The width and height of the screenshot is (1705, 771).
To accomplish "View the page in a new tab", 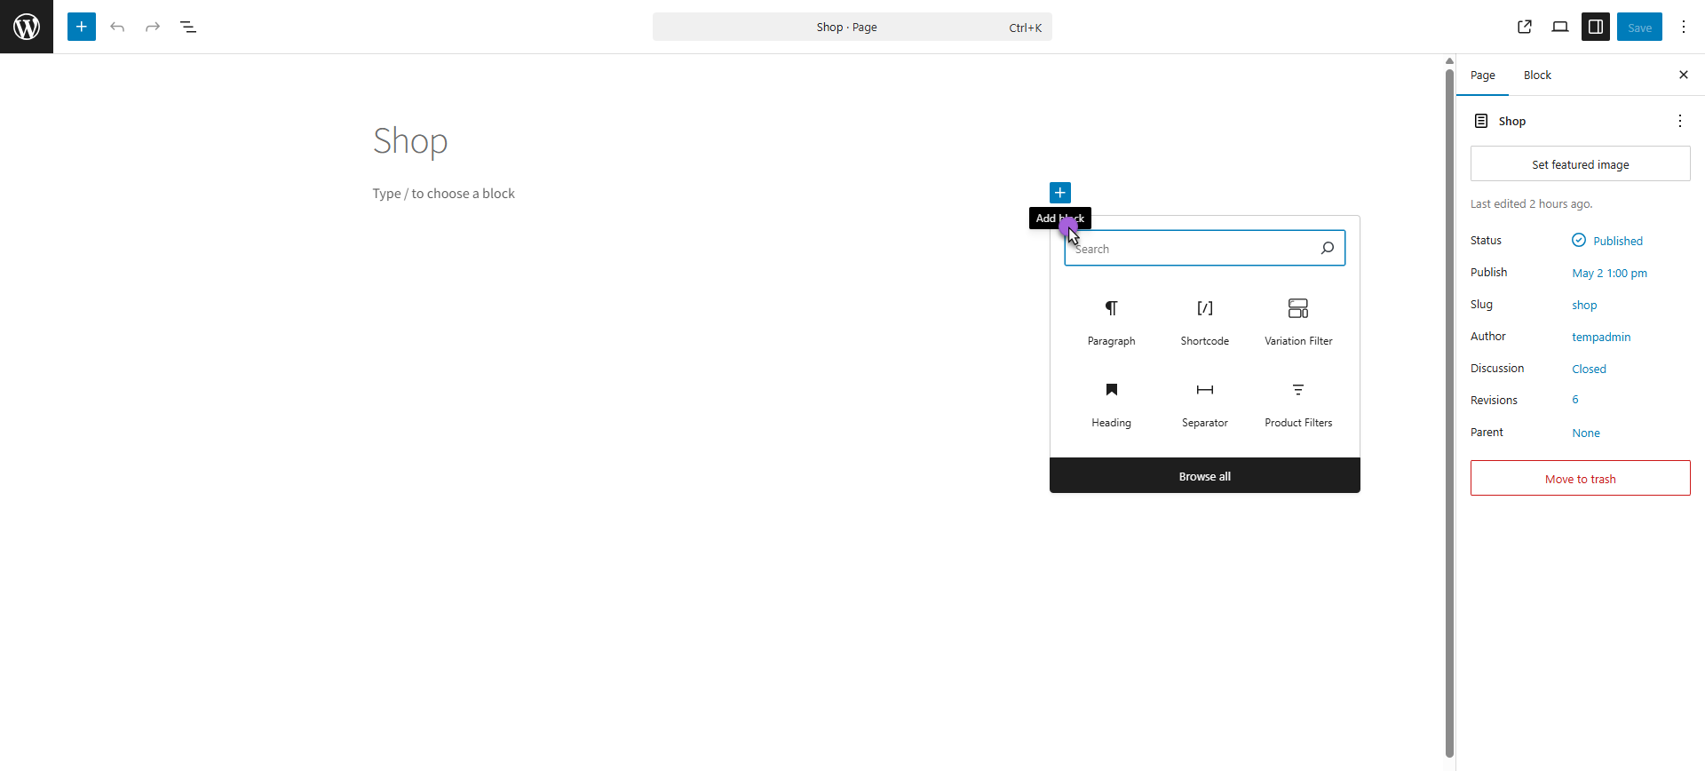I will (1525, 27).
